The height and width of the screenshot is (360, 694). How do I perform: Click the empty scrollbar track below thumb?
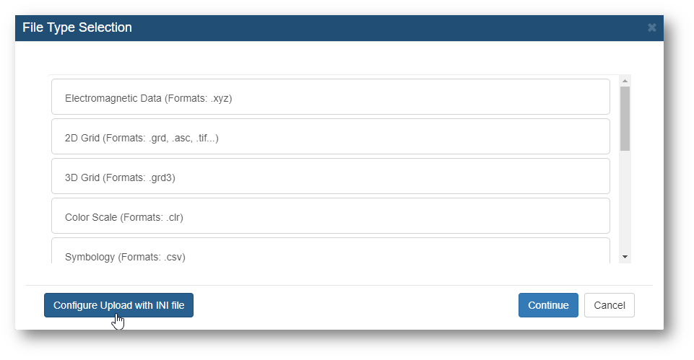pos(625,201)
